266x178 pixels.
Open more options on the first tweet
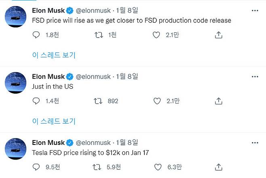click(255, 10)
